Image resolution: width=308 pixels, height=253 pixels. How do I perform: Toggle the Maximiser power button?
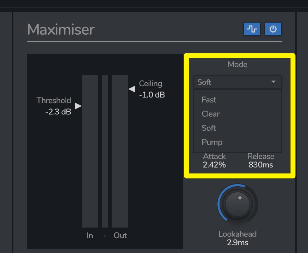pyautogui.click(x=273, y=29)
